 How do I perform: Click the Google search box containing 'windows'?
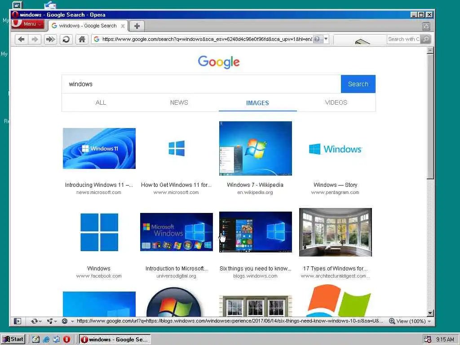click(201, 84)
